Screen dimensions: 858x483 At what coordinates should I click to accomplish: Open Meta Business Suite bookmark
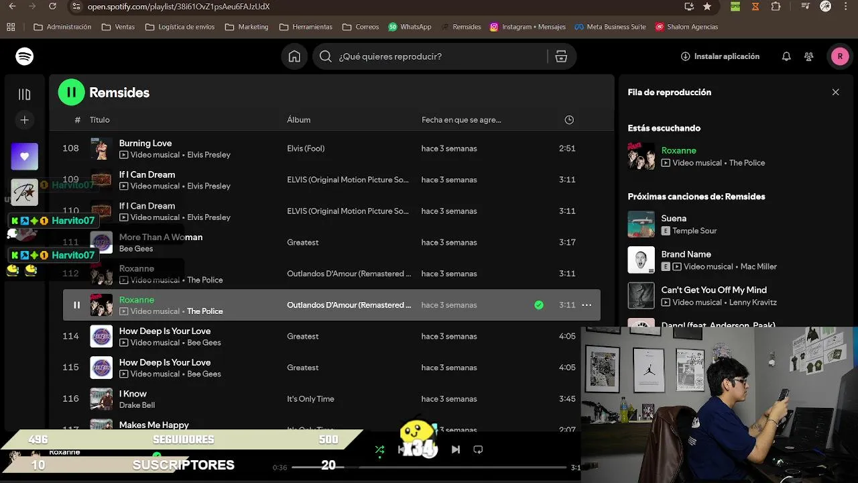pos(610,27)
